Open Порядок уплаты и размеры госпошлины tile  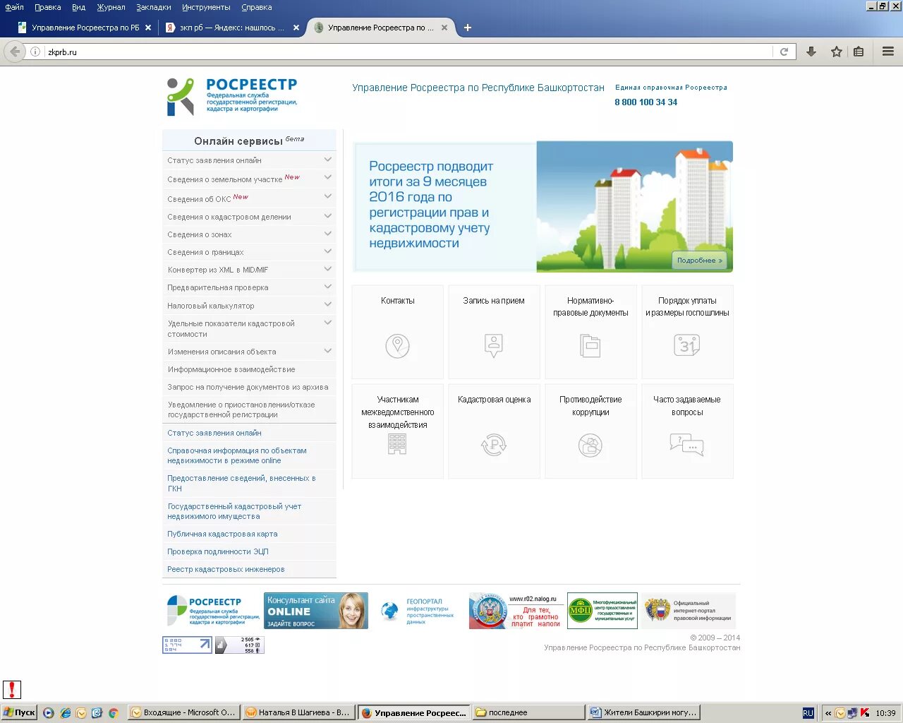click(x=687, y=332)
